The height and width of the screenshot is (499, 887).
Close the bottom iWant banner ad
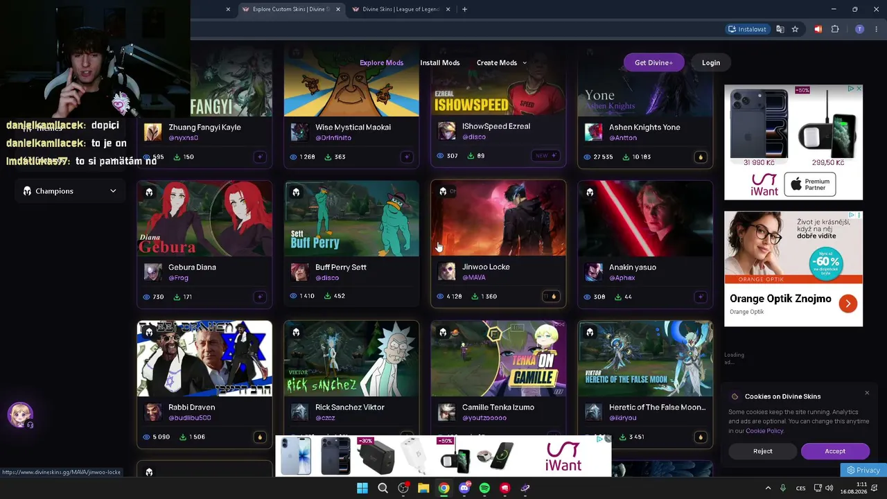tap(608, 439)
